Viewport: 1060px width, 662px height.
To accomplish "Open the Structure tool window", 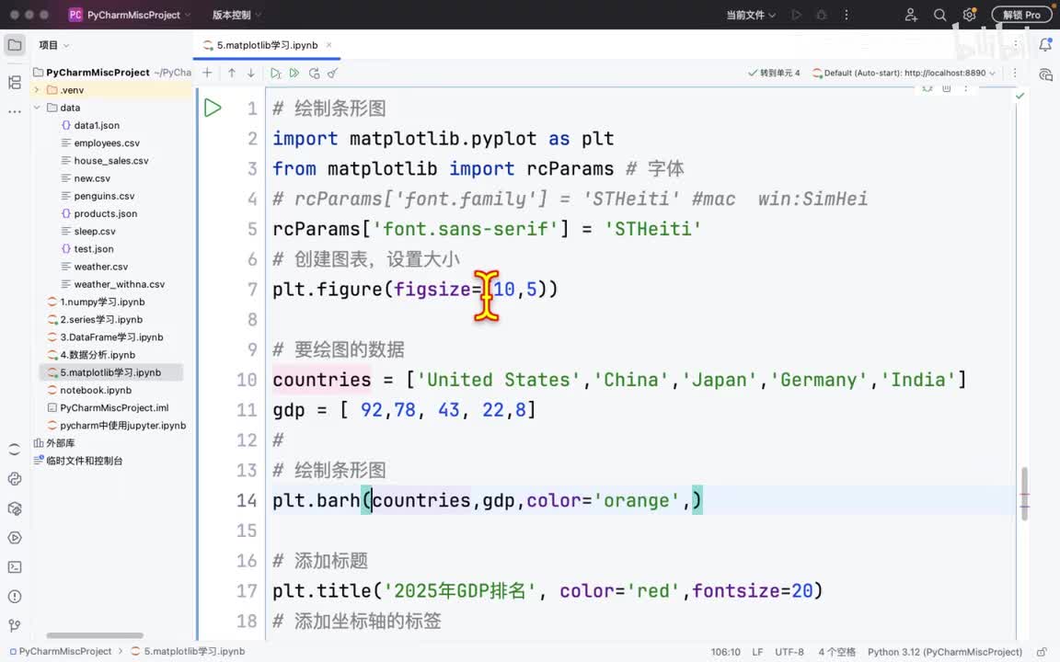I will tap(15, 83).
